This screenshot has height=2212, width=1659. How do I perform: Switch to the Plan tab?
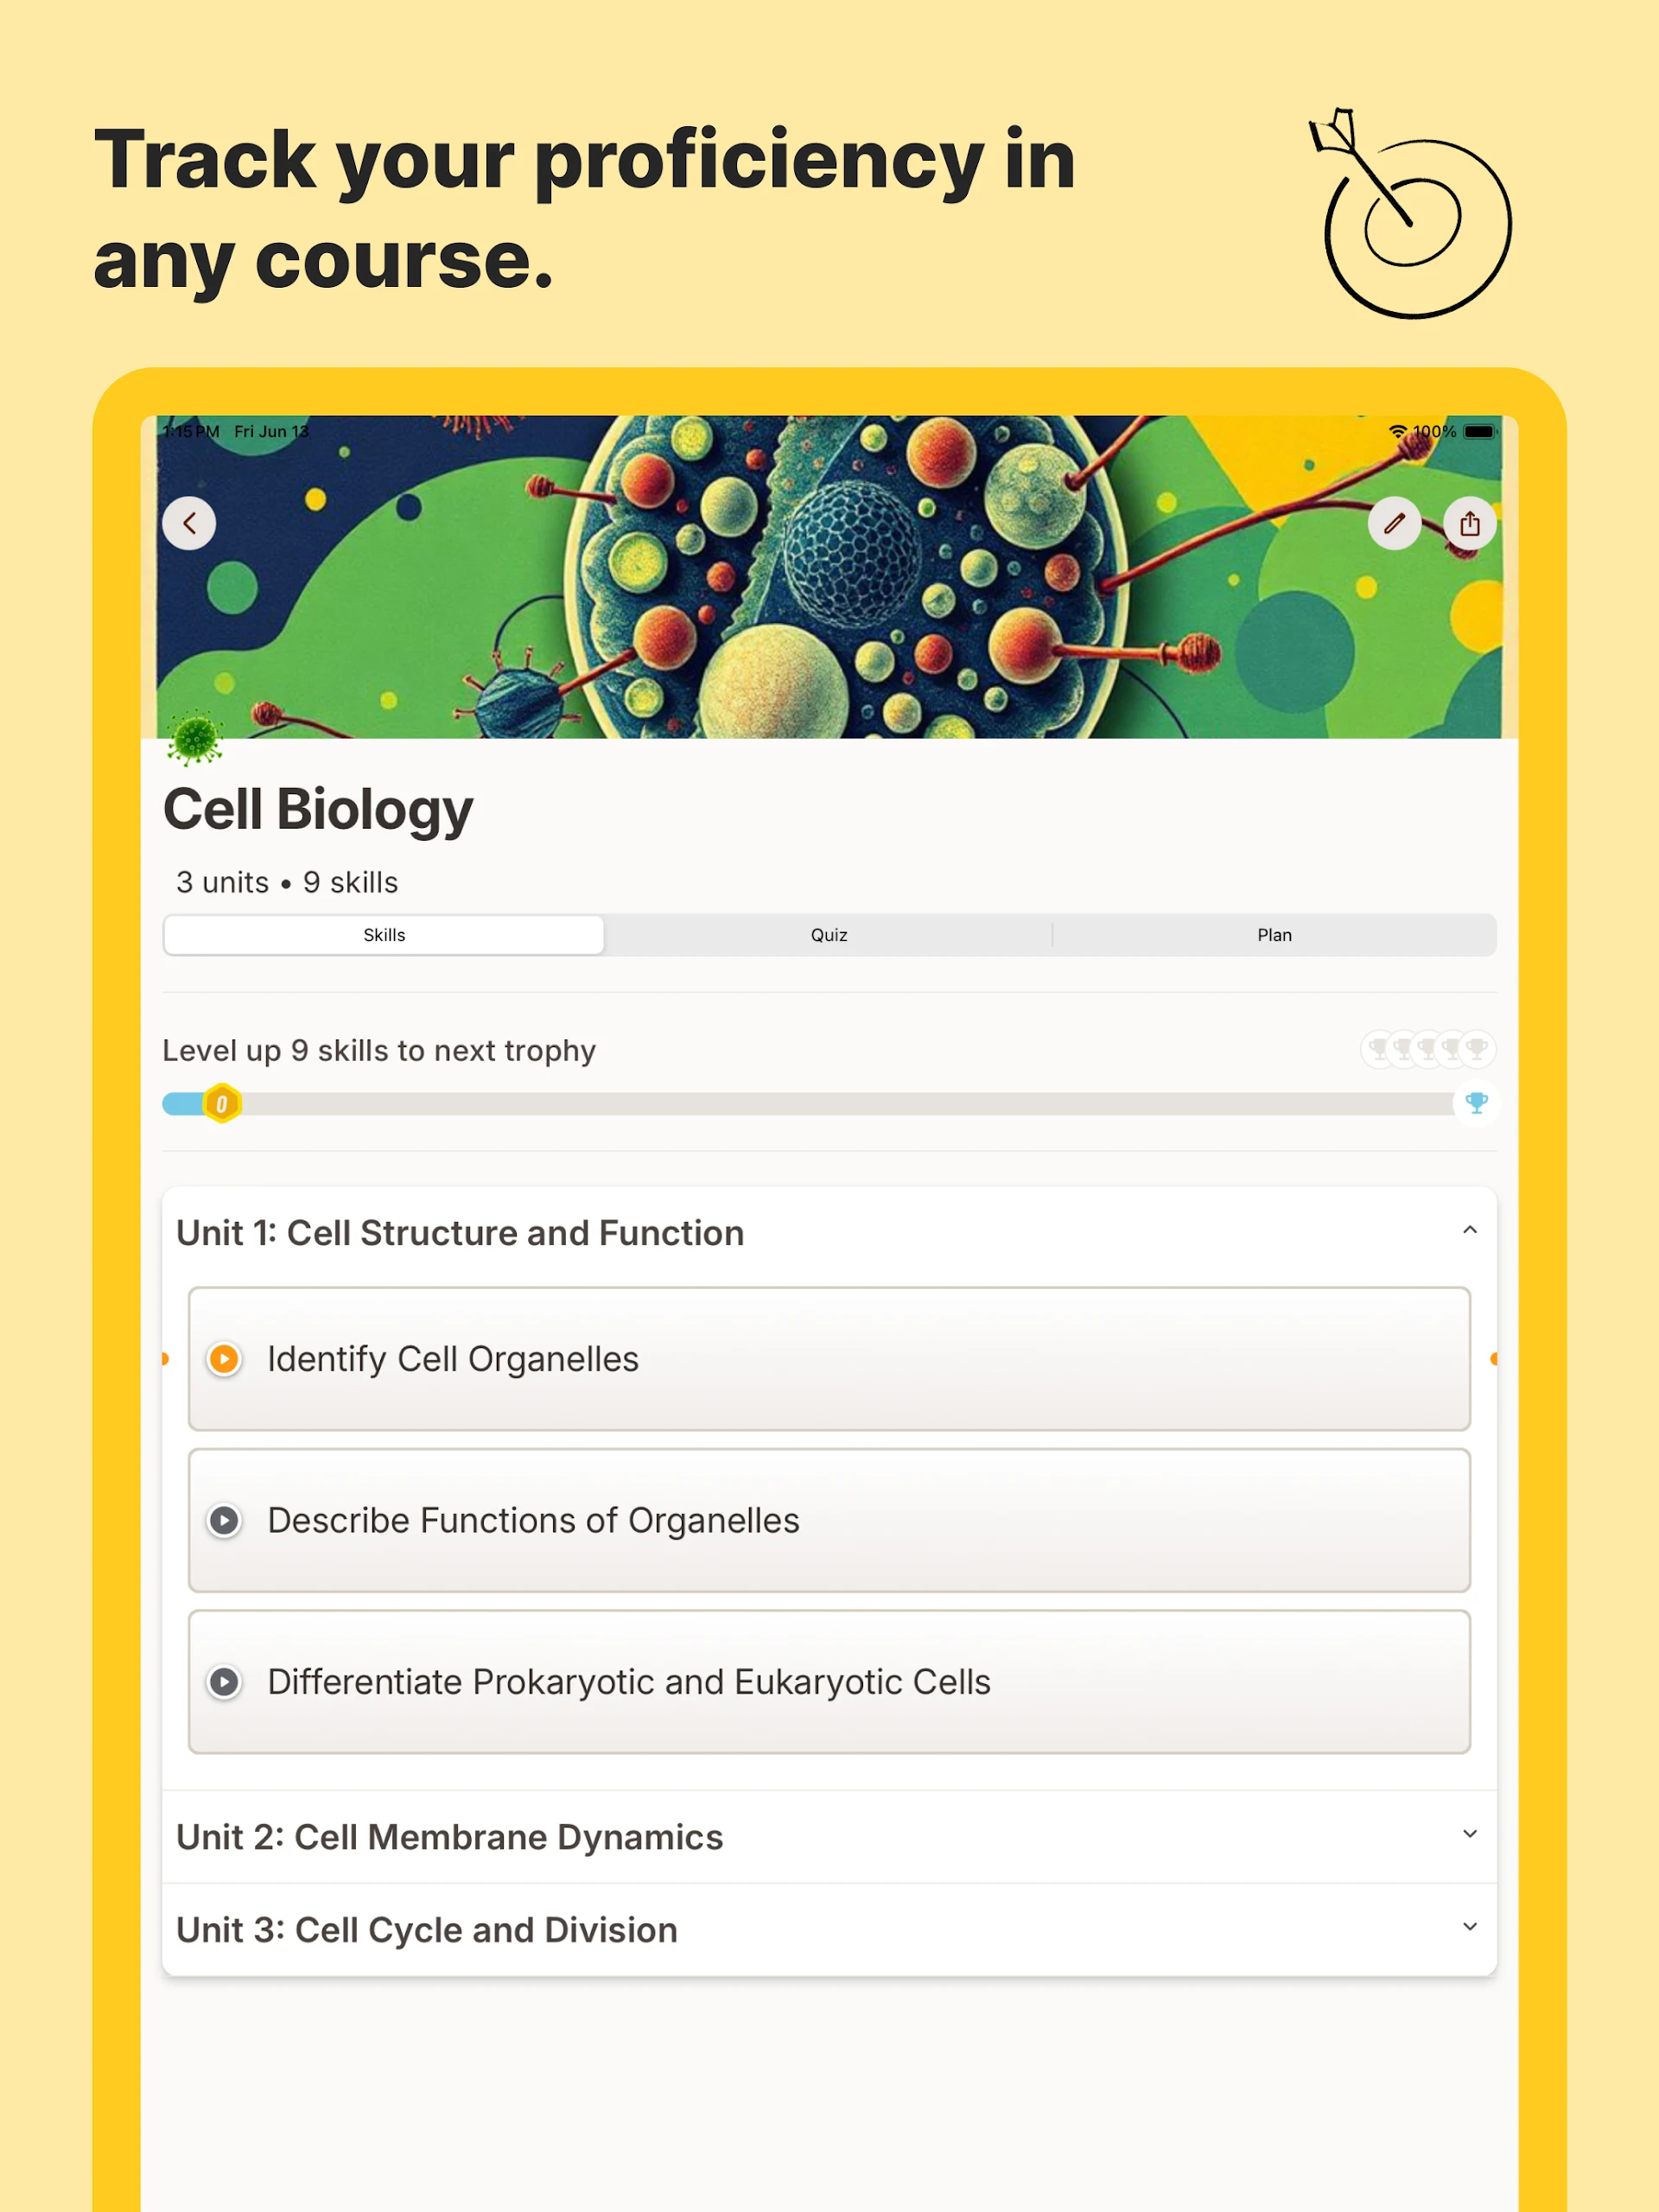1274,935
